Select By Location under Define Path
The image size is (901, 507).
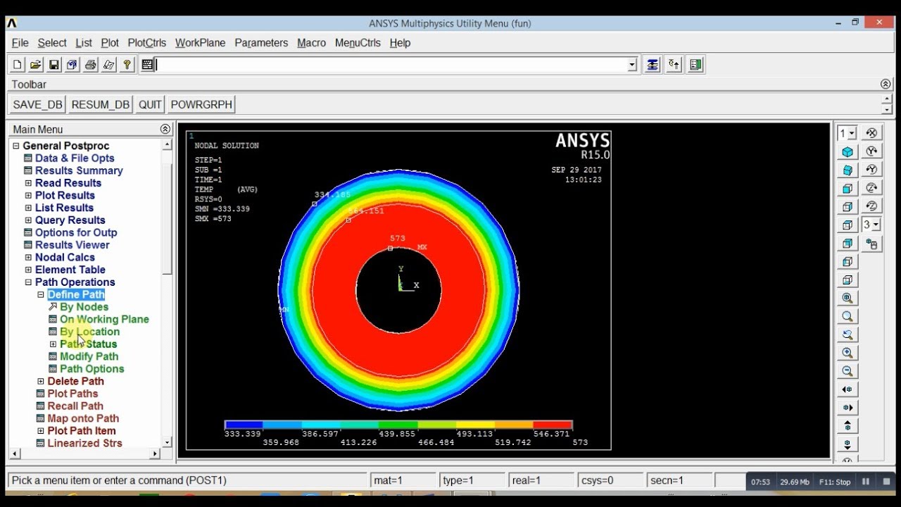coord(89,332)
